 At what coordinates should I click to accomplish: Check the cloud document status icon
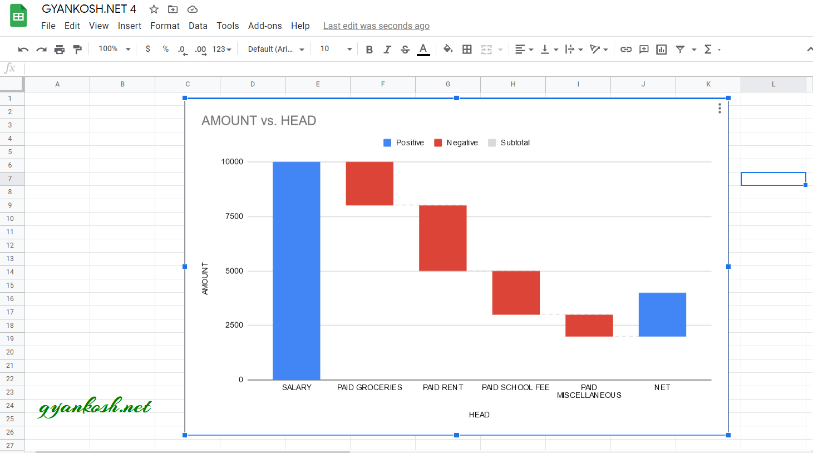click(192, 9)
